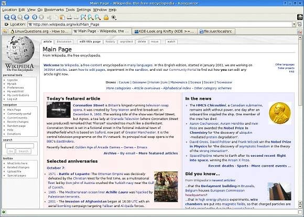Click the 'unprotect' page tab
This screenshot has width=304, height=217.
pos(126,41)
